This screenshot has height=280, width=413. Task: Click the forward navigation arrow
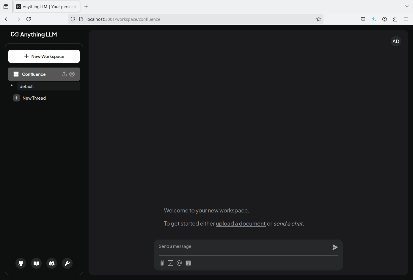(x=18, y=19)
